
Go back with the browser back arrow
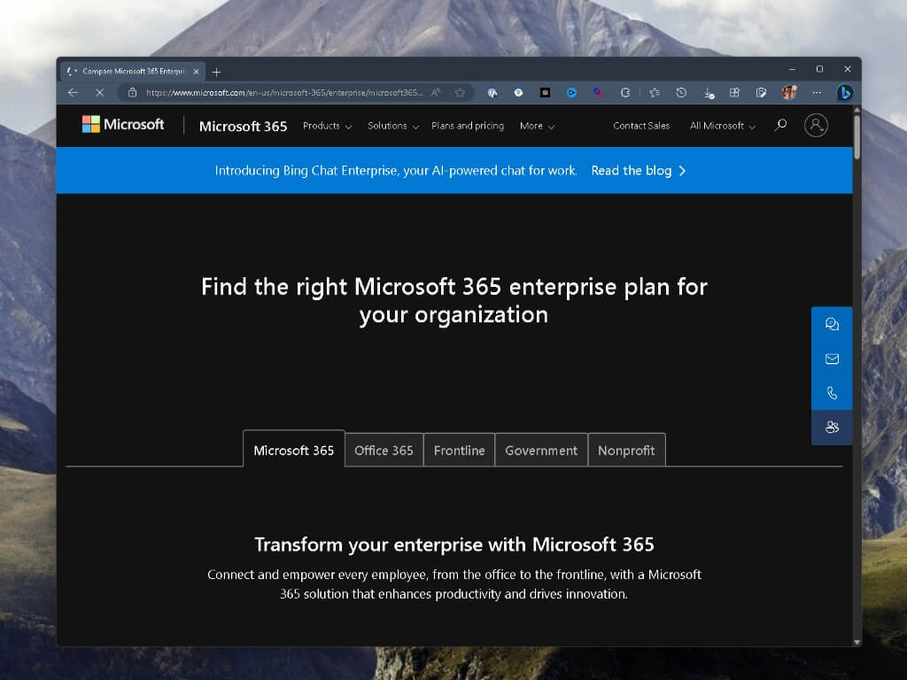pyautogui.click(x=73, y=92)
